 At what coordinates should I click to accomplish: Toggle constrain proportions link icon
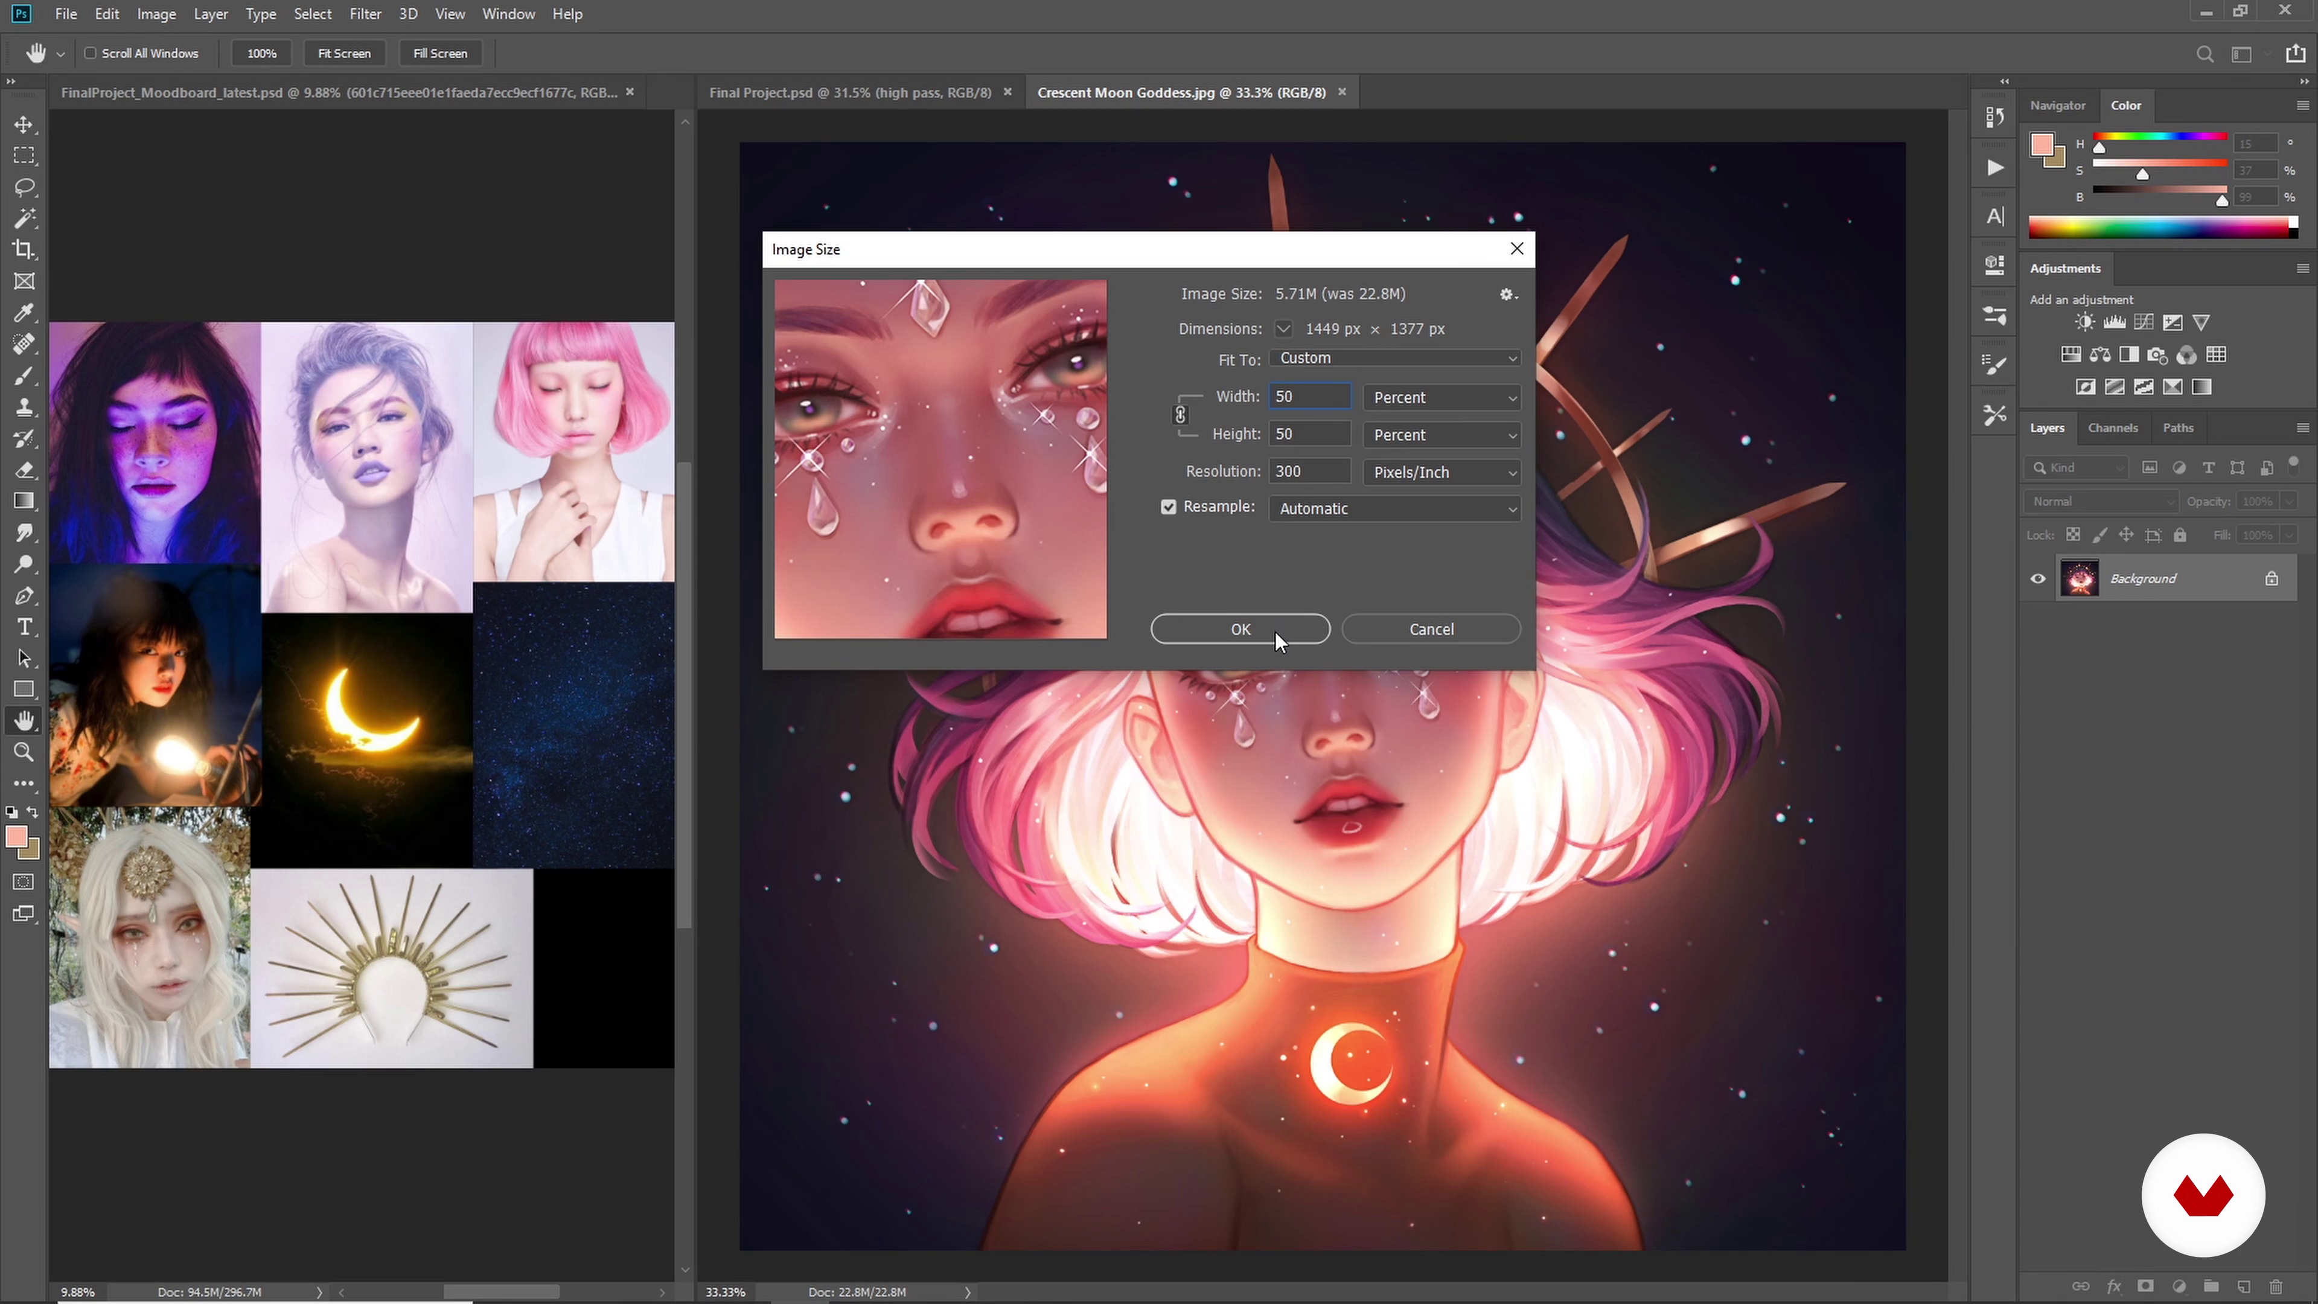(1181, 415)
